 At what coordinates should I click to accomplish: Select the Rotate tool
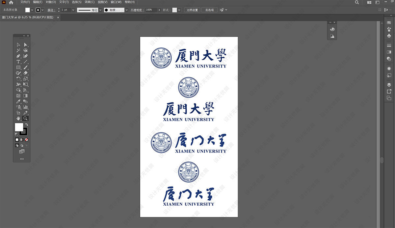click(18, 79)
